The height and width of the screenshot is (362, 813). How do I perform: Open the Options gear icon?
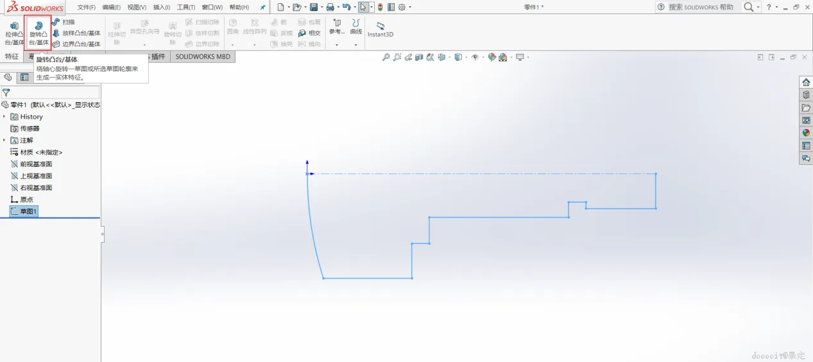coord(402,7)
